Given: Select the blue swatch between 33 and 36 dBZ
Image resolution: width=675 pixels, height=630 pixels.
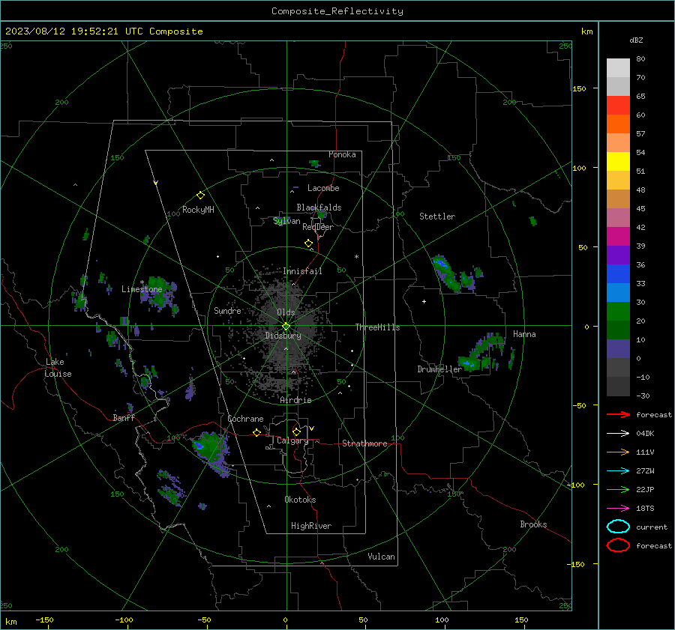Looking at the screenshot, I should [618, 274].
